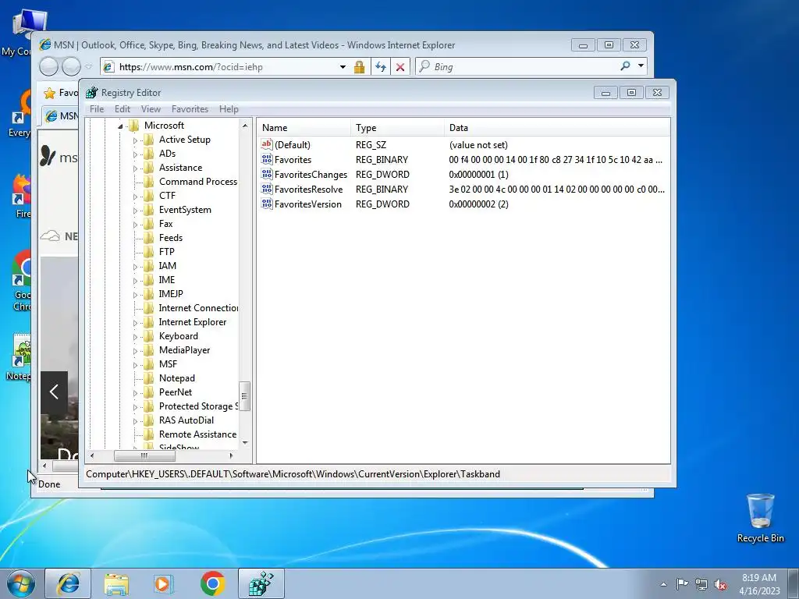Click the taskbar clock showing 8:19 AM
The width and height of the screenshot is (799, 599).
[759, 584]
